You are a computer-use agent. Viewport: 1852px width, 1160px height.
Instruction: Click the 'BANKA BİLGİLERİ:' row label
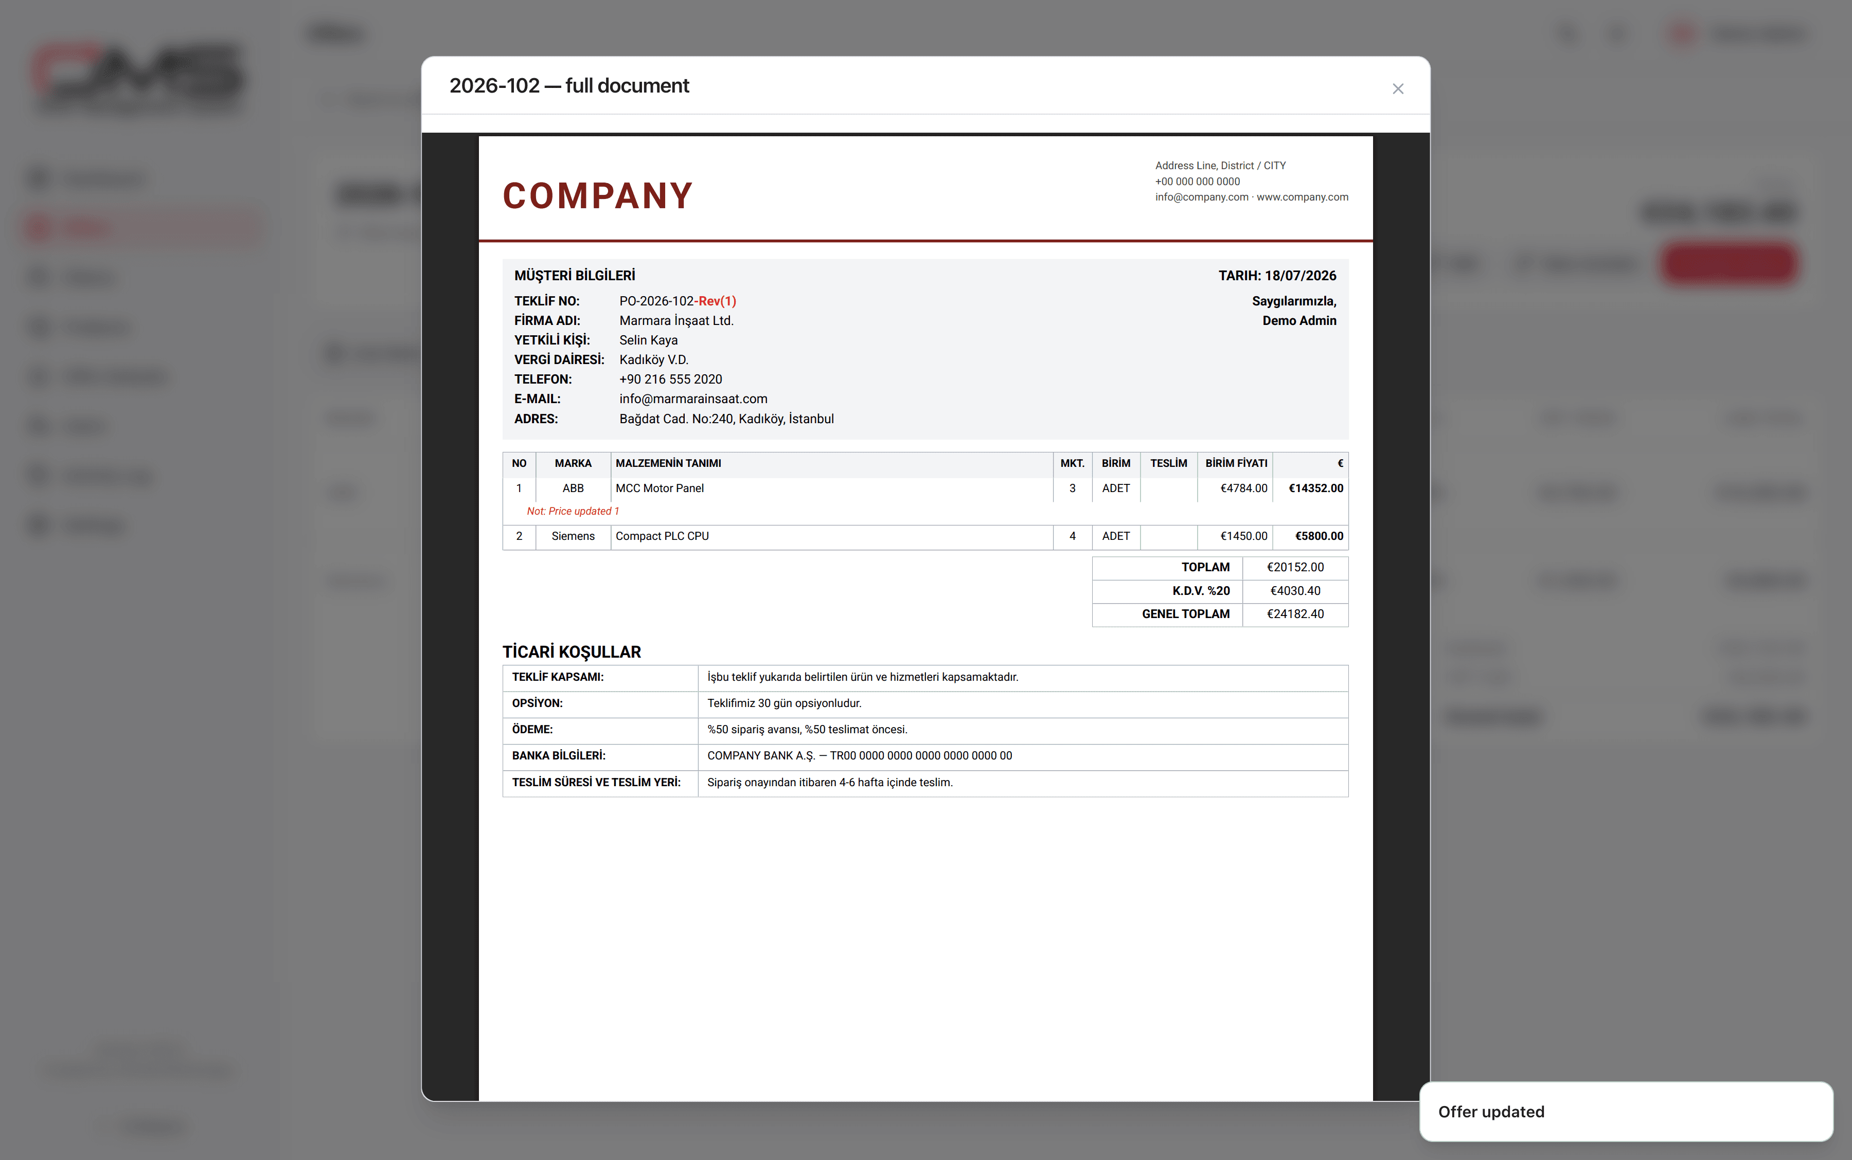(558, 756)
